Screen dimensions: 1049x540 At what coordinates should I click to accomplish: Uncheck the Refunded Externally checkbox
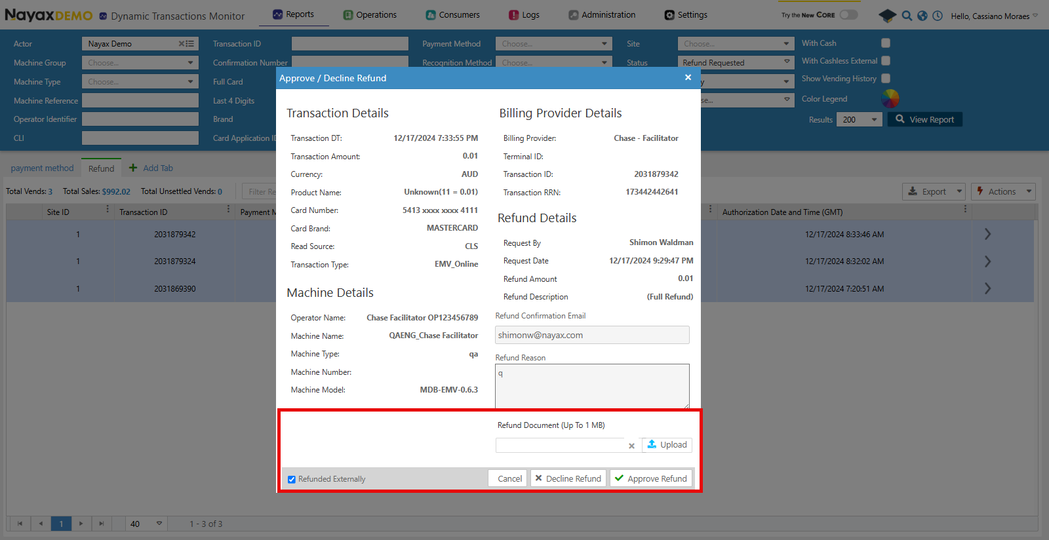(292, 479)
